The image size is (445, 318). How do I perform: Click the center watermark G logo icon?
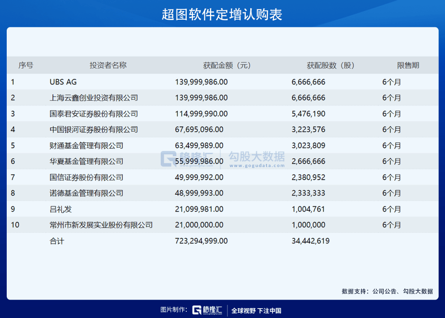point(169,159)
